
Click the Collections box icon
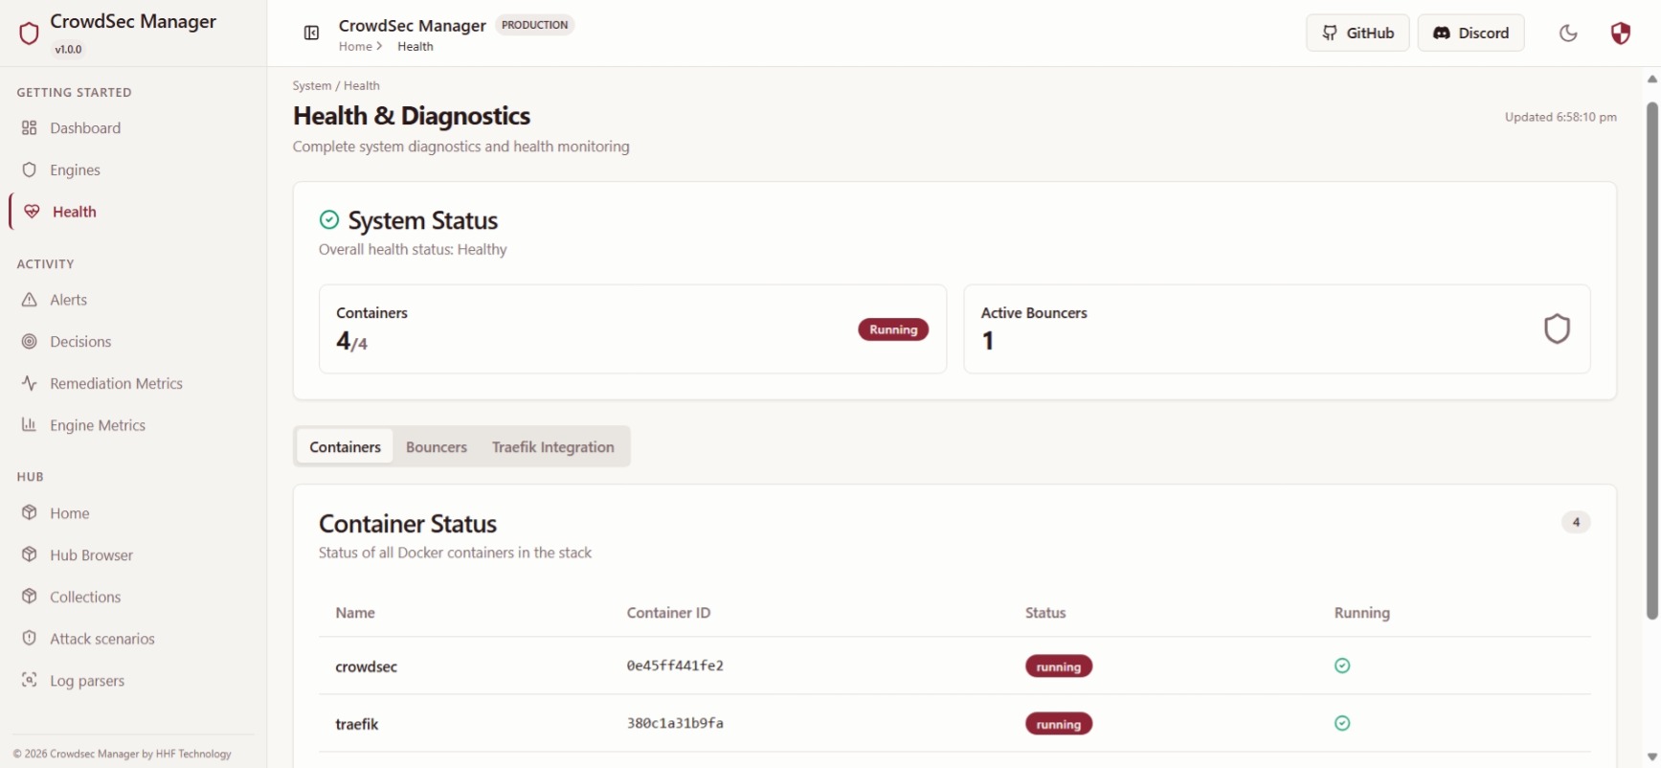tap(30, 597)
